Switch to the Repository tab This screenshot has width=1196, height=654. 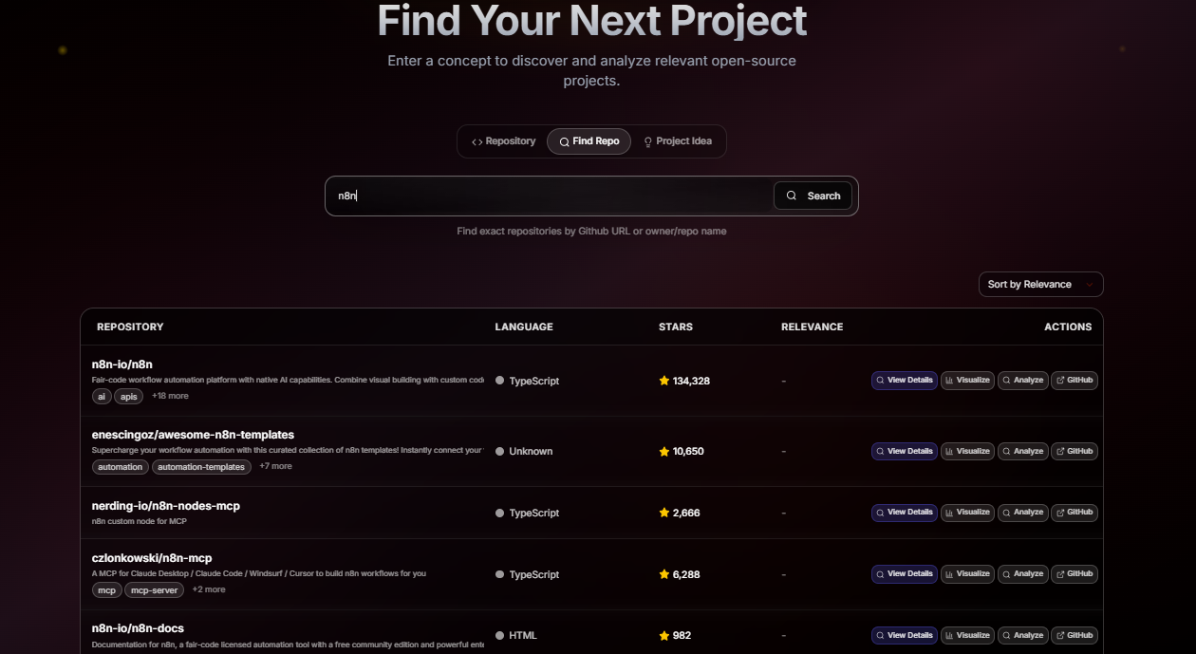pos(503,141)
